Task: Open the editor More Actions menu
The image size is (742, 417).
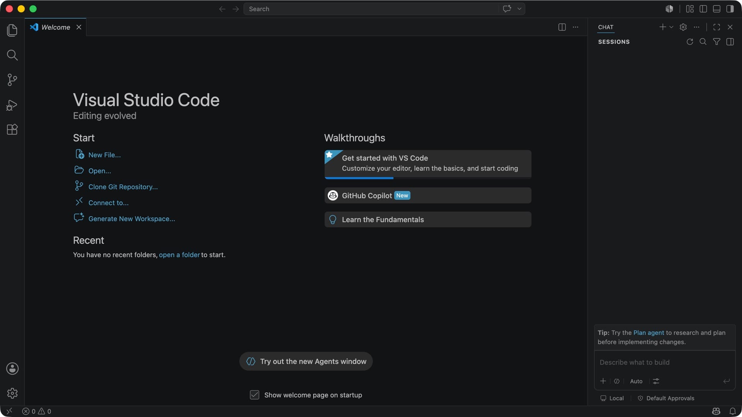Action: coord(575,27)
